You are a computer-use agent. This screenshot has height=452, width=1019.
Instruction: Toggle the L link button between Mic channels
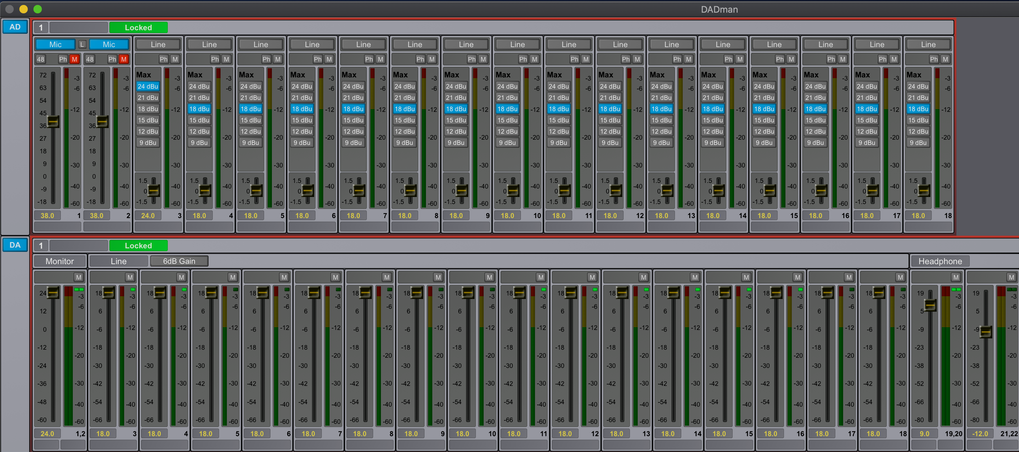82,44
